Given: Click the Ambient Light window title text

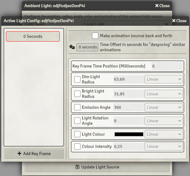Looking at the screenshot, I should click(55, 6).
